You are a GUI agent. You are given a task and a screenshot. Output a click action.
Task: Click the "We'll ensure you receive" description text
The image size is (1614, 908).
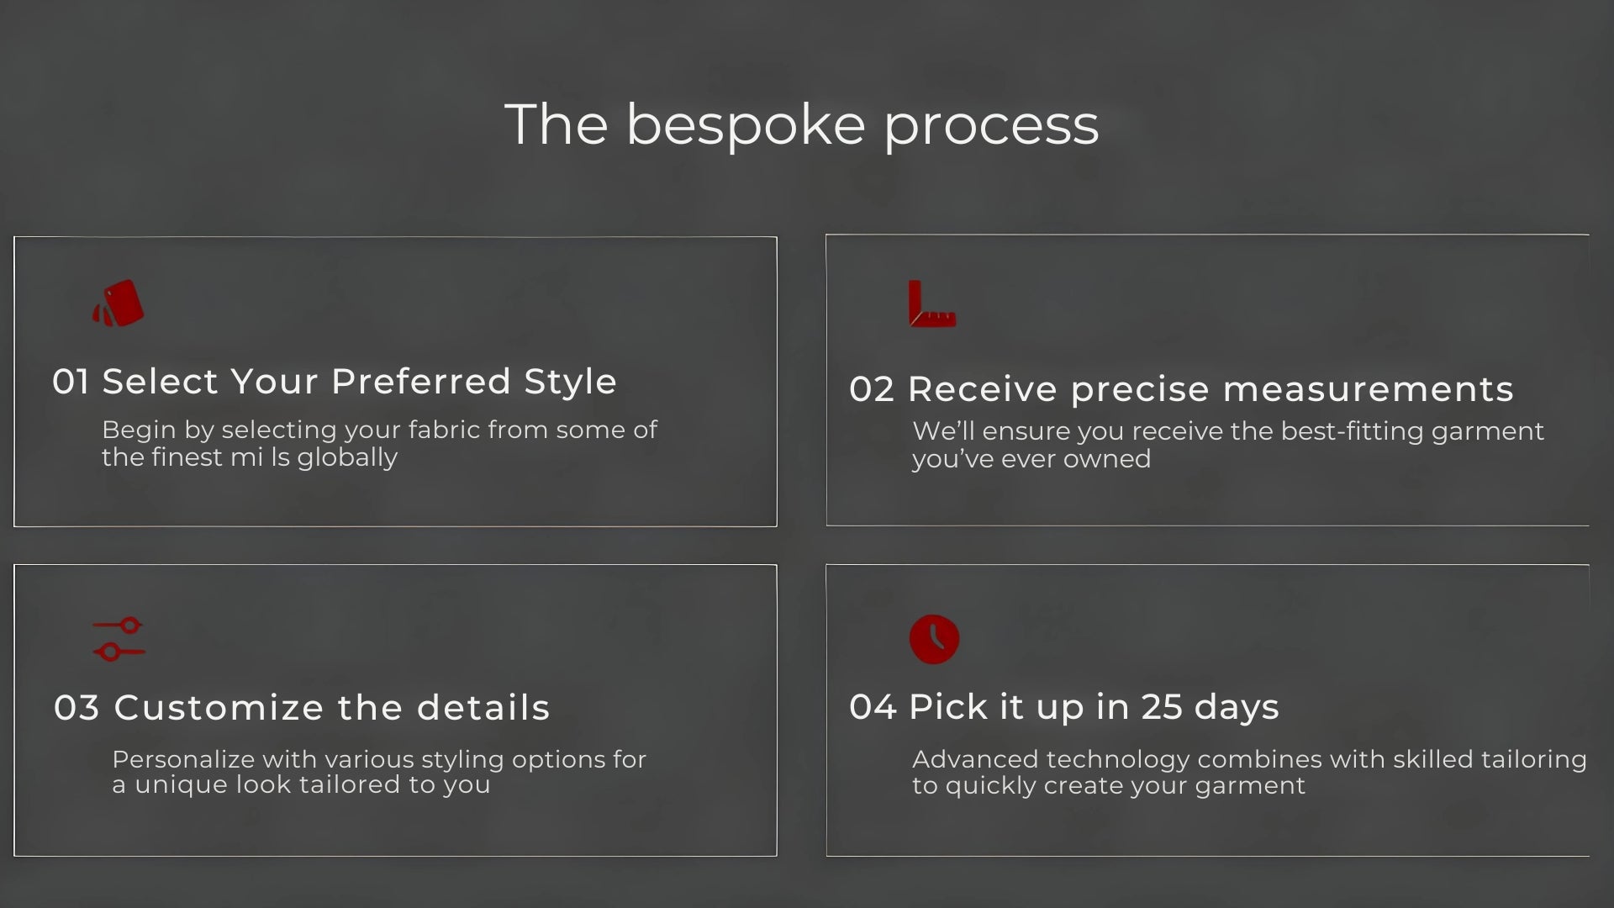[x=1227, y=444]
